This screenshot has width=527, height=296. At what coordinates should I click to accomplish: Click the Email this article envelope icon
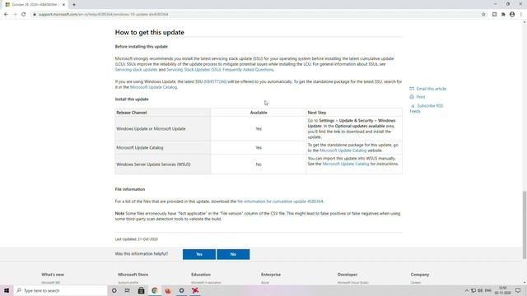(412, 89)
